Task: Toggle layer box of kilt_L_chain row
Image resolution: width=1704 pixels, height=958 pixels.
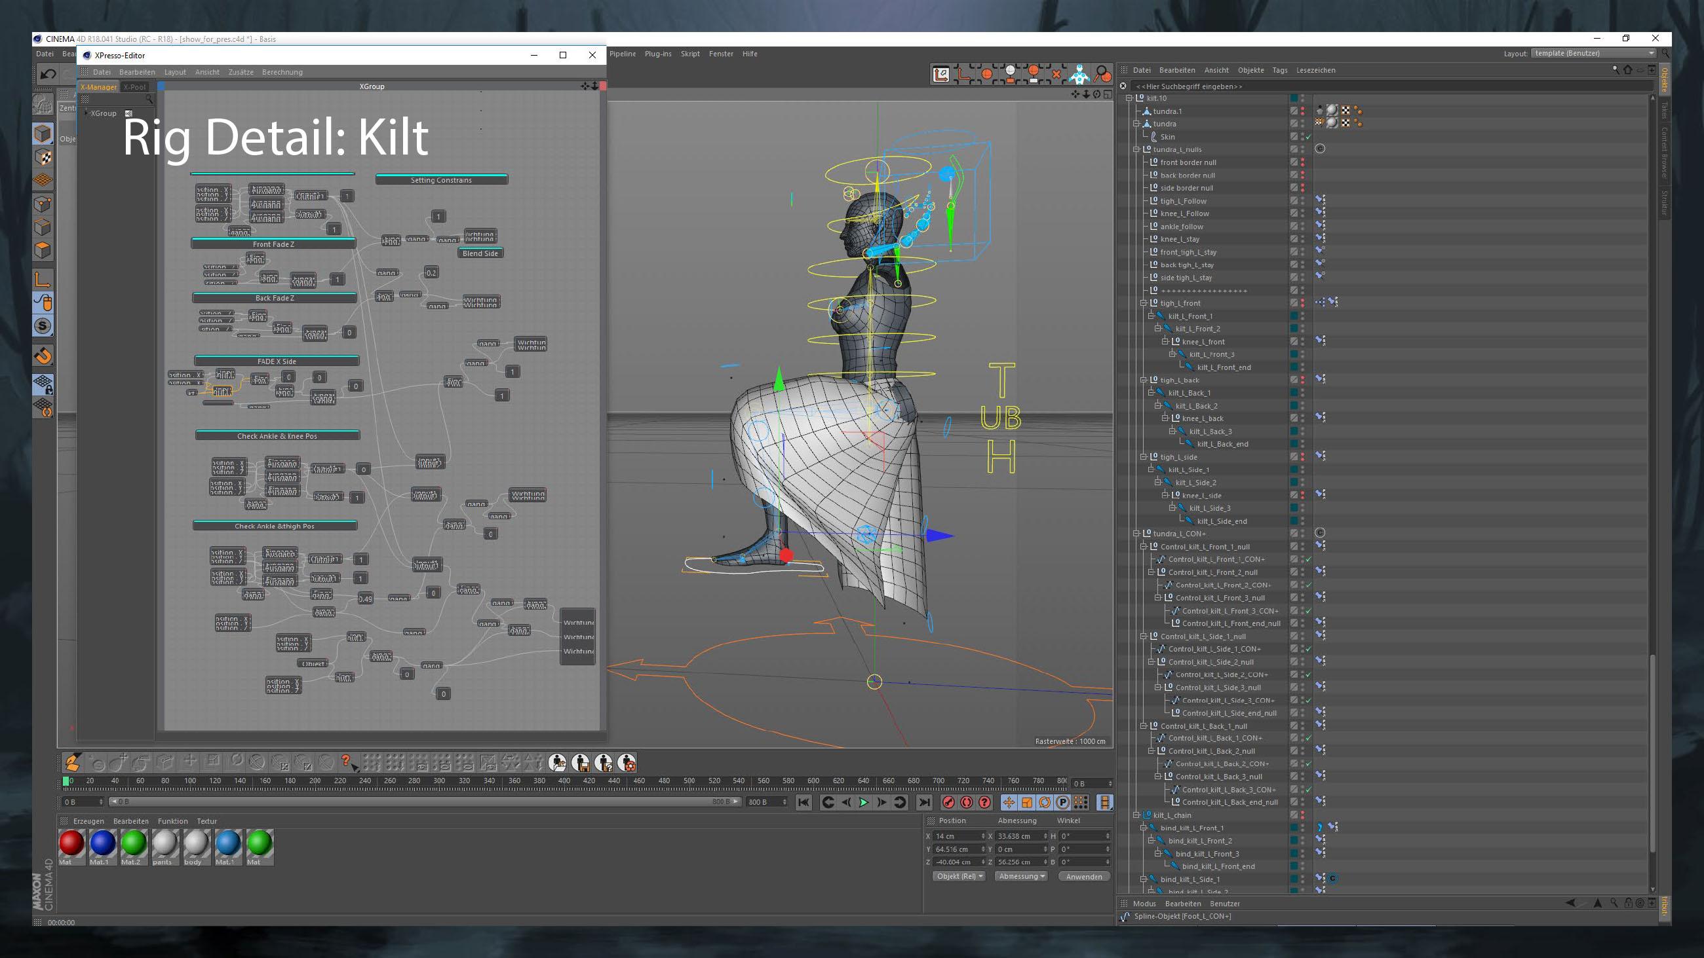Action: click(1294, 815)
